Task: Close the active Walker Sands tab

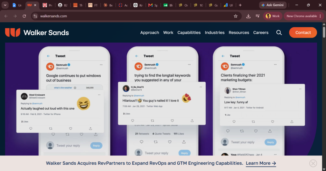Action: point(35,5)
